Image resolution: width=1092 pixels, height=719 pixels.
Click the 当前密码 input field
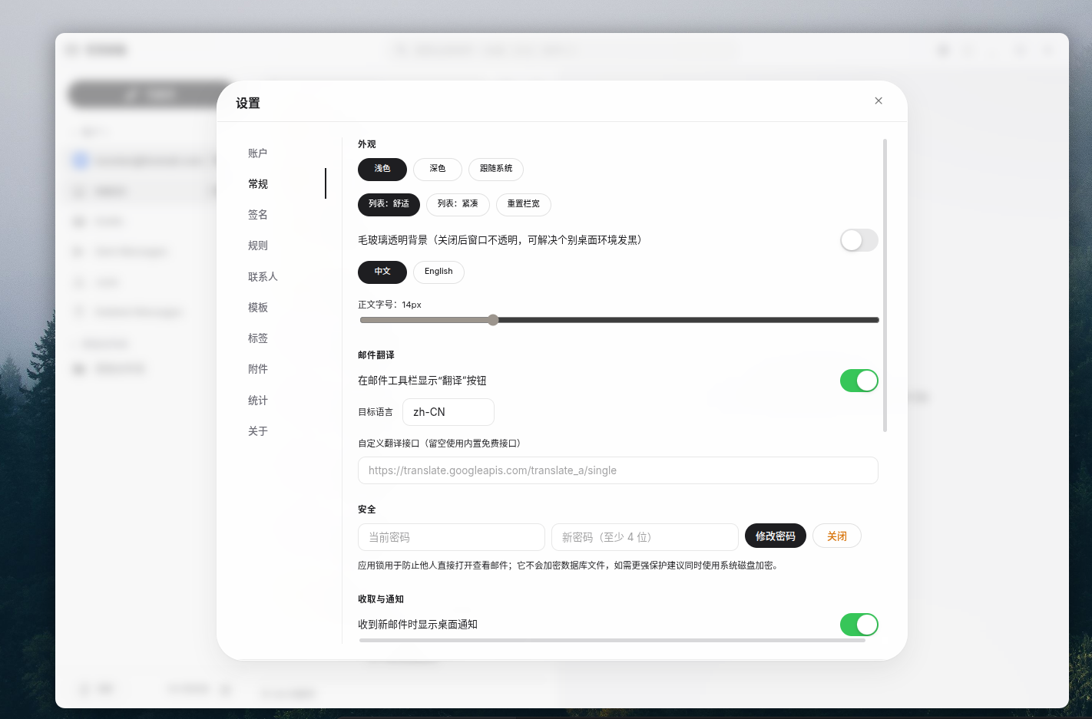tap(452, 537)
